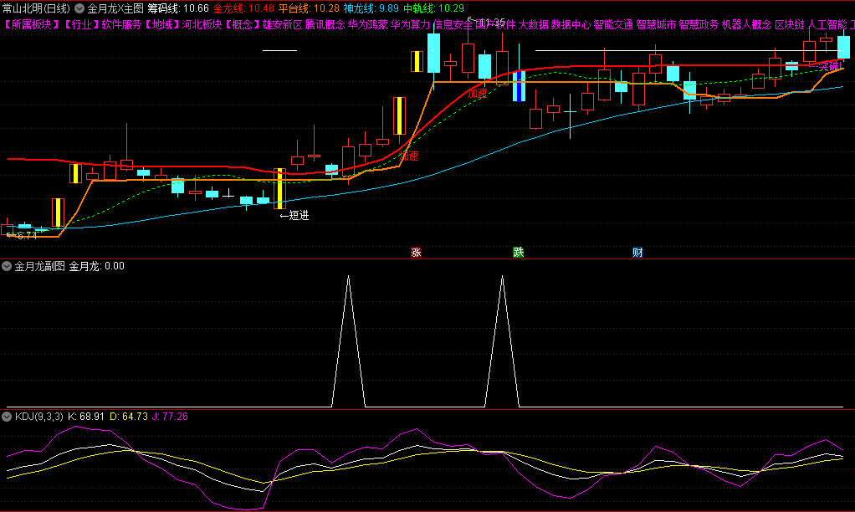Click the 国产软件 concept tag
The image size is (855, 512).
pos(495,24)
